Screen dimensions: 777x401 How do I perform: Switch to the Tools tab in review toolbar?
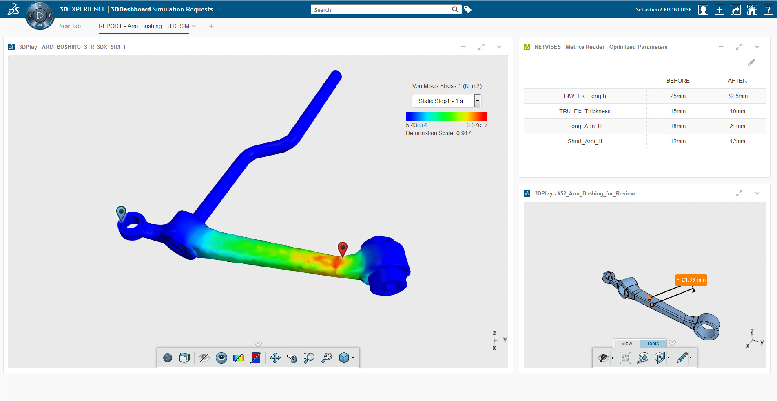pos(653,344)
